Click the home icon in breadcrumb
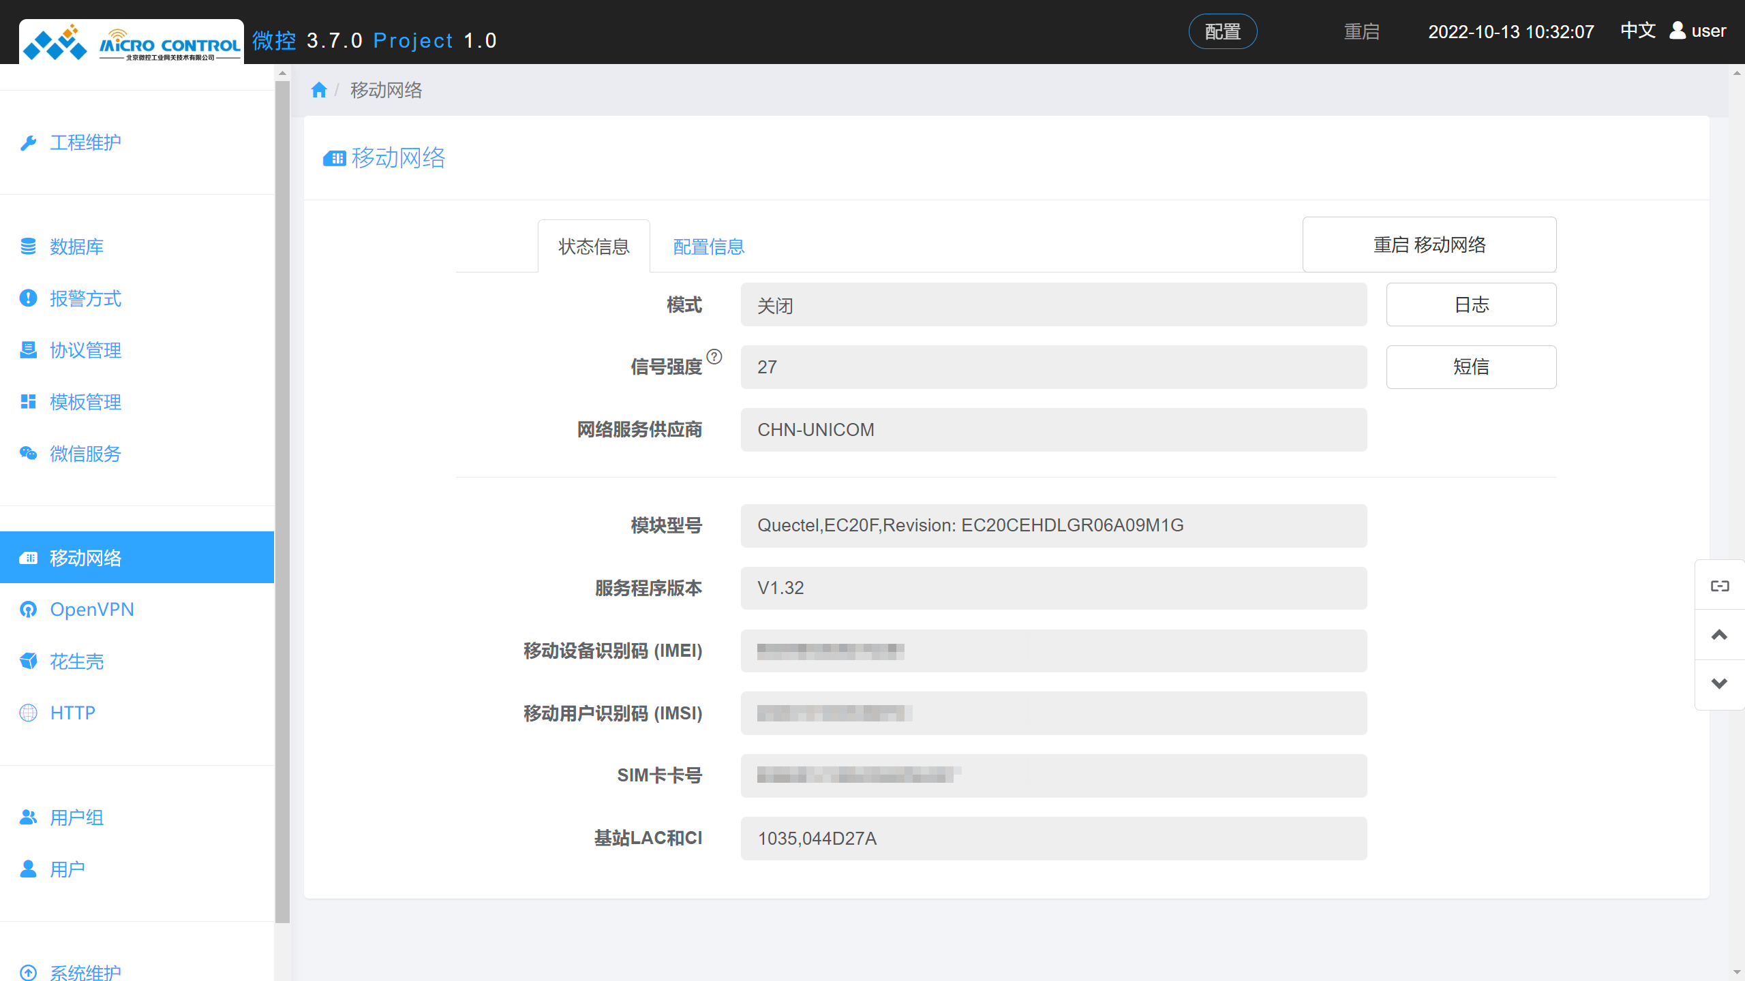Viewport: 1745px width, 981px height. [x=318, y=90]
